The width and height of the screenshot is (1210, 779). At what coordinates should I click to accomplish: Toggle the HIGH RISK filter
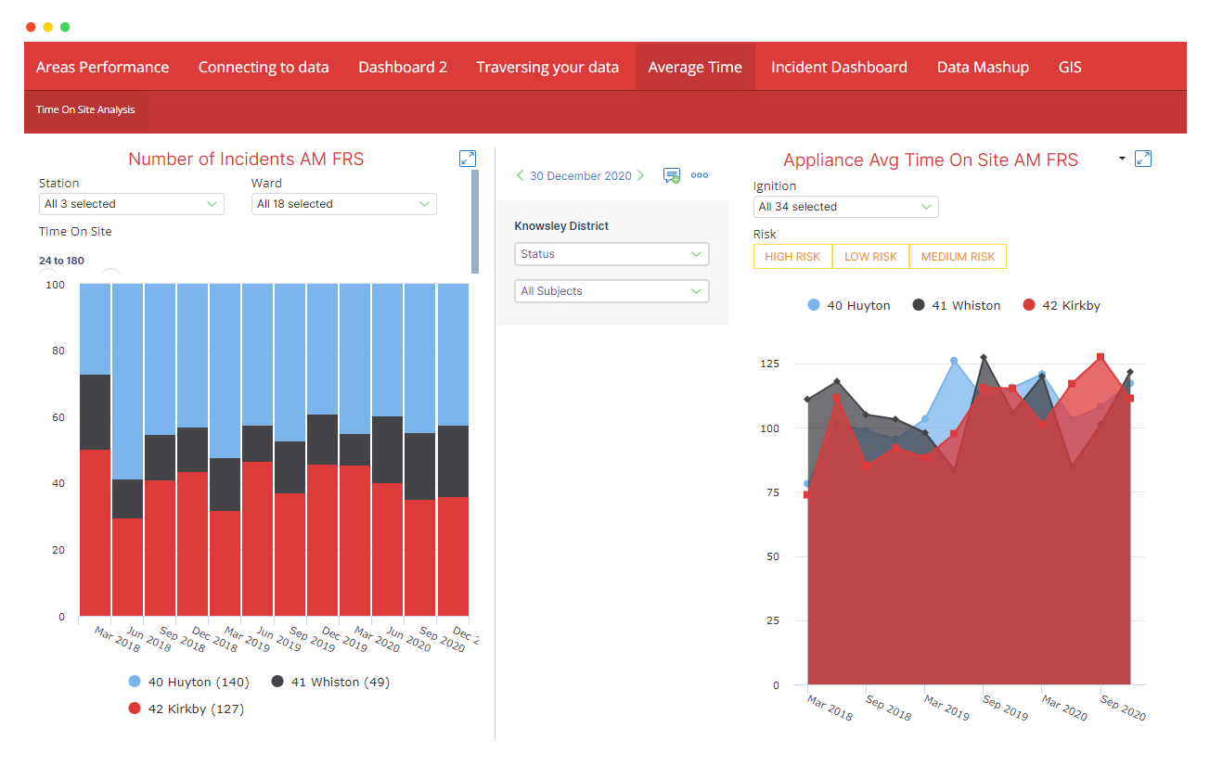792,257
